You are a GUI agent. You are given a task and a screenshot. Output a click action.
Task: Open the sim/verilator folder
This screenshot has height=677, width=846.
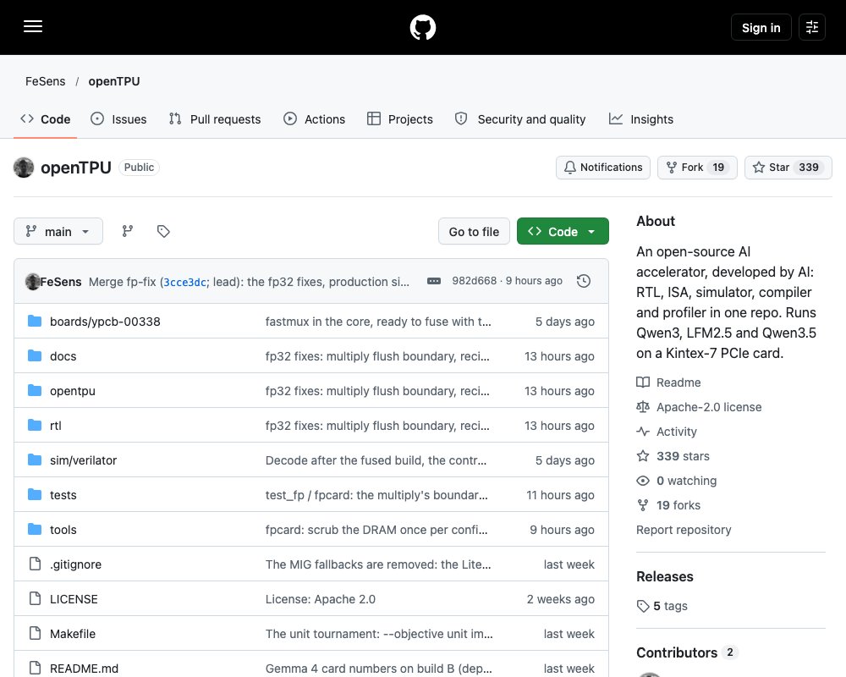pos(83,460)
